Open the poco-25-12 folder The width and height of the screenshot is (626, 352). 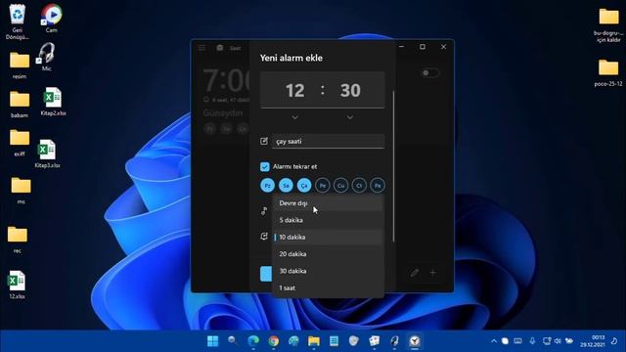[x=608, y=73]
